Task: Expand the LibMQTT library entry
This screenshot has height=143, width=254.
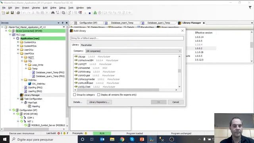Action: [75, 64]
